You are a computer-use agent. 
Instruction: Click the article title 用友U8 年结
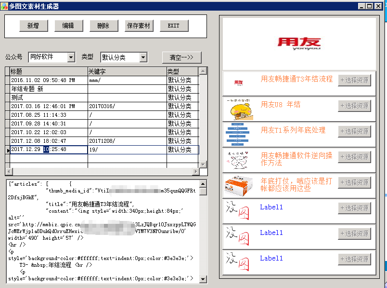click(281, 105)
